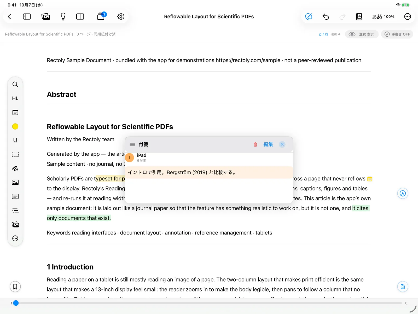Select the dashed rectangle selection tool
This screenshot has height=314, width=418.
pyautogui.click(x=15, y=154)
